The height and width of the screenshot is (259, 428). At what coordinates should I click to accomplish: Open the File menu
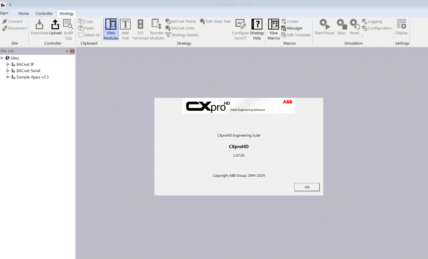point(4,13)
